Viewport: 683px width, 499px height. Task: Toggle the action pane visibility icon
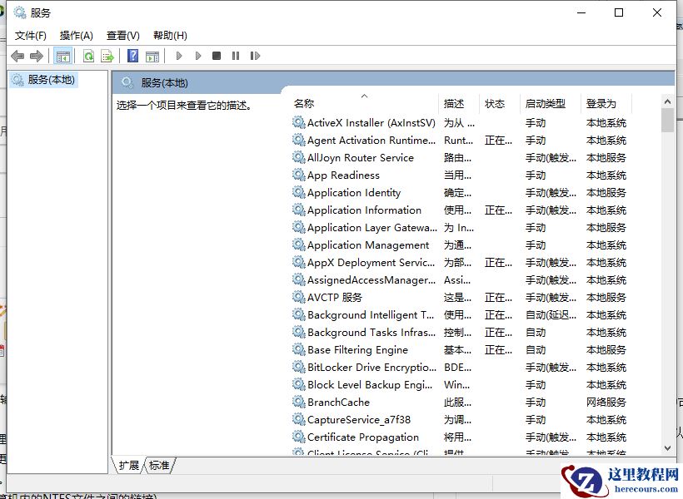point(152,56)
